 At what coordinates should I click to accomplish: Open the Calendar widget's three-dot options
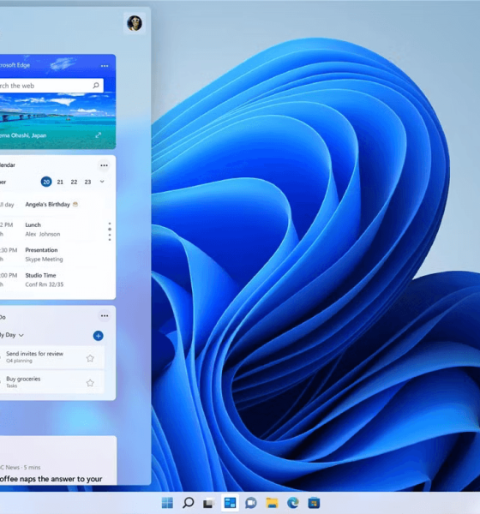[x=104, y=165]
